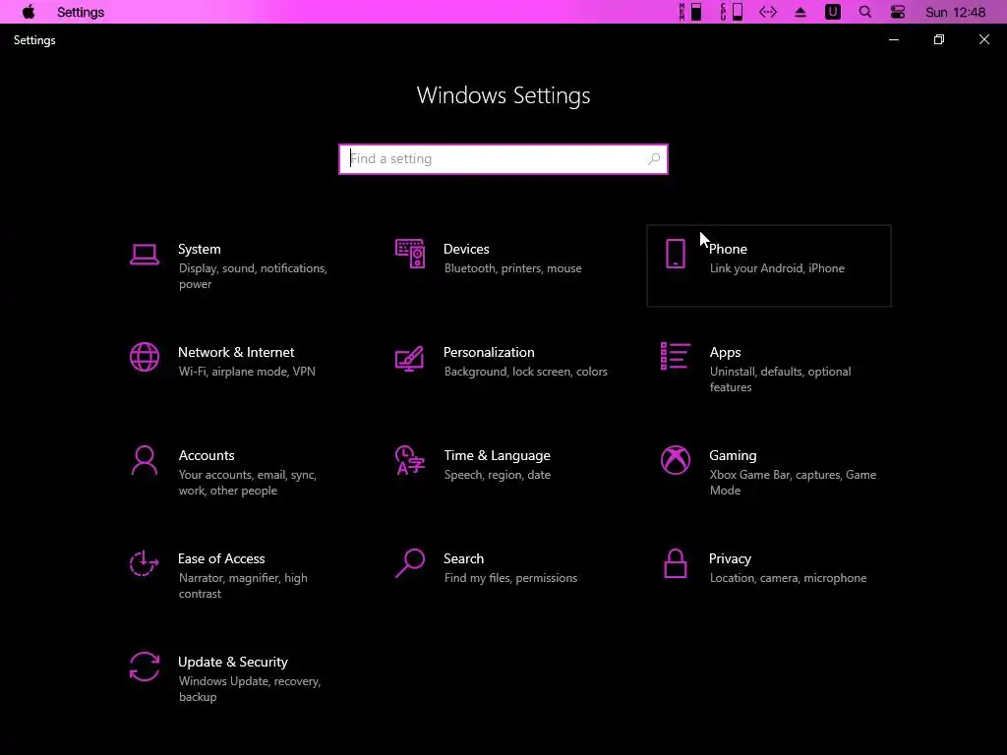Open the Time & Language heading

point(497,455)
